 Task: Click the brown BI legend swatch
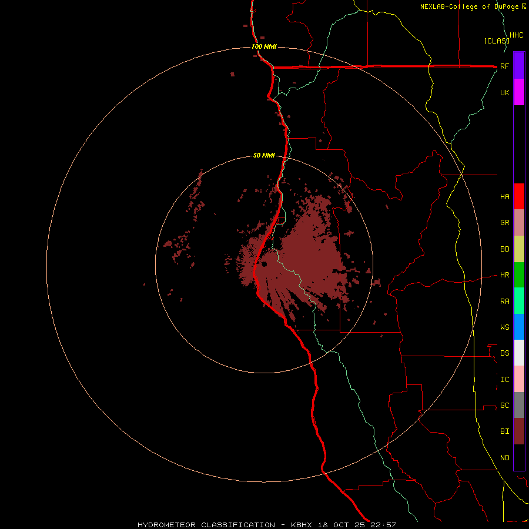[519, 431]
